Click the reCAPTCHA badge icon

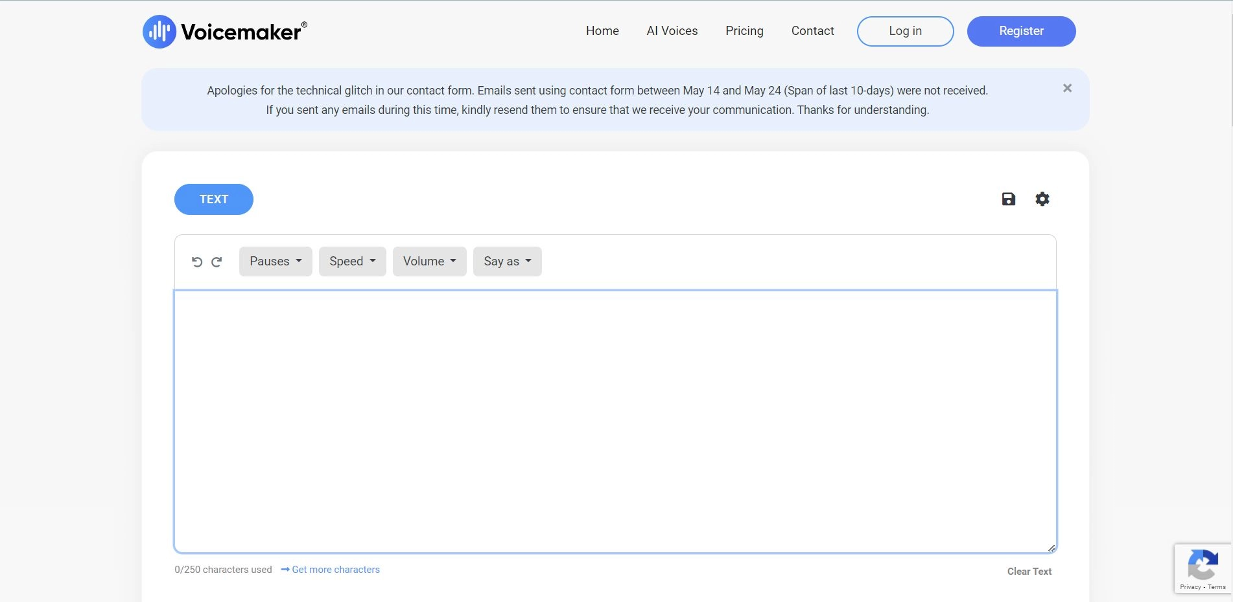tap(1203, 564)
